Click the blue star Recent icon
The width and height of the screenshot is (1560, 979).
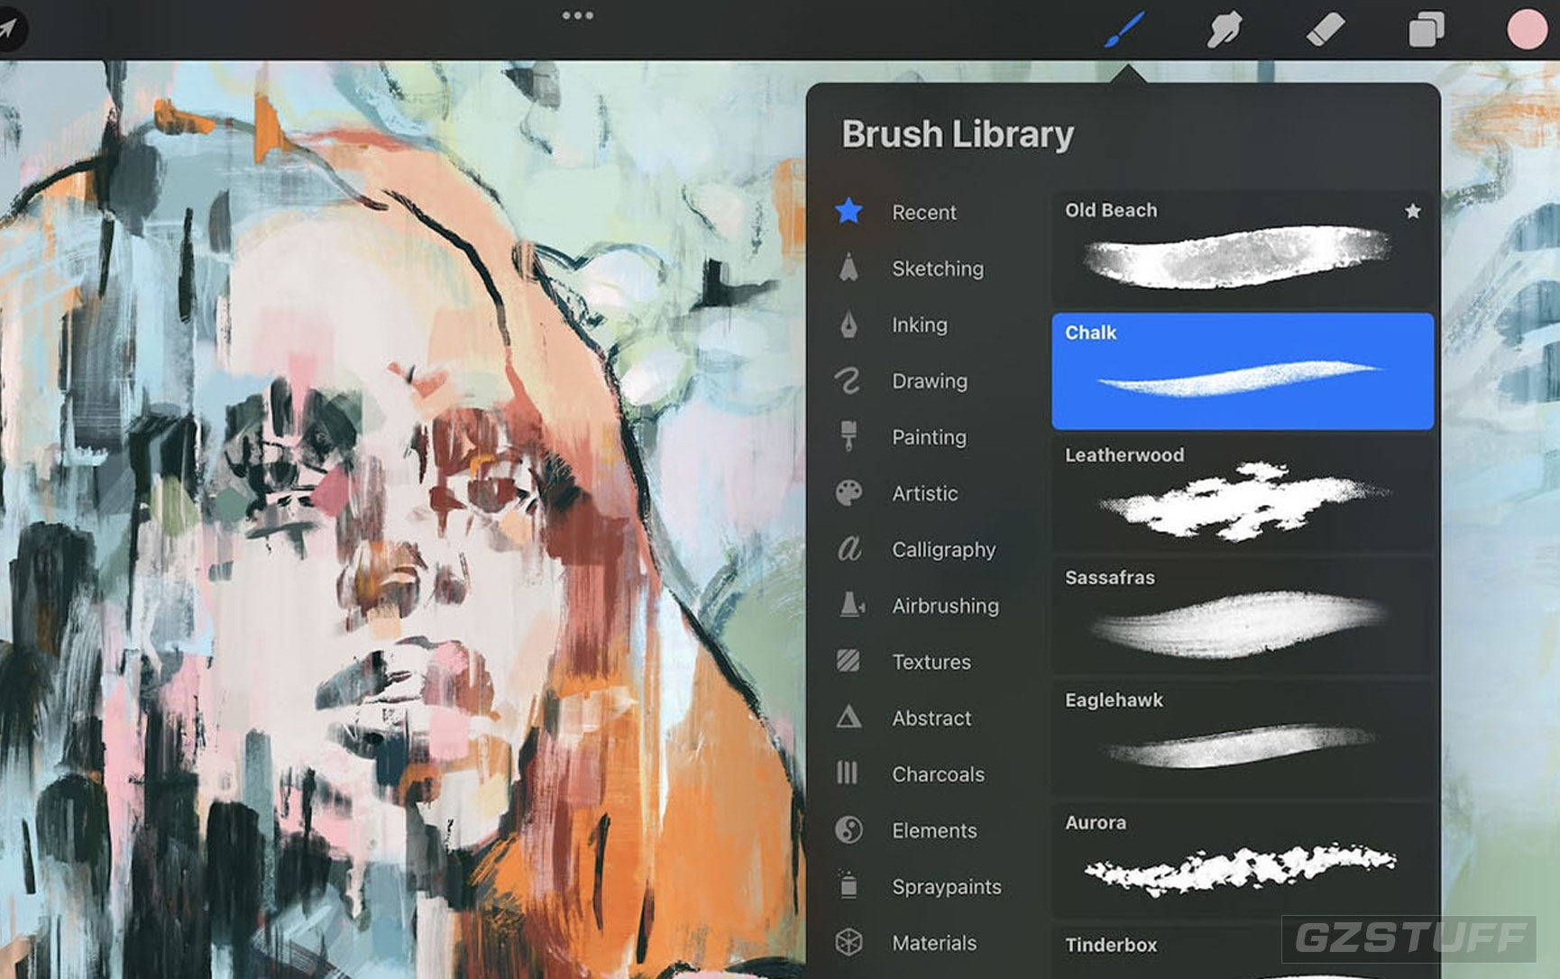(x=849, y=212)
